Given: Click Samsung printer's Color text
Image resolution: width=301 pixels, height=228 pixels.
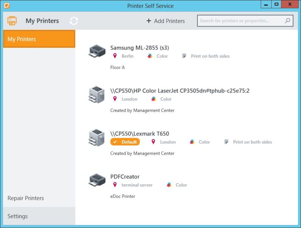Looking at the screenshot, I should point(162,56).
